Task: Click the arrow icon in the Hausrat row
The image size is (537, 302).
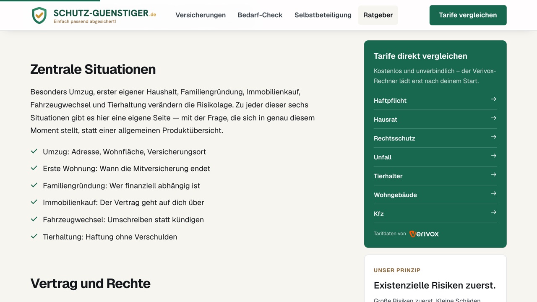Action: (x=493, y=118)
